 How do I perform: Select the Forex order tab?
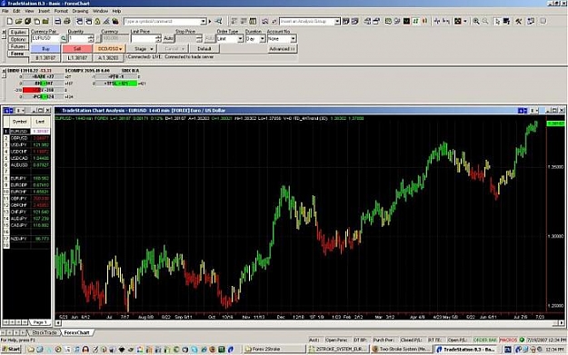click(x=17, y=54)
